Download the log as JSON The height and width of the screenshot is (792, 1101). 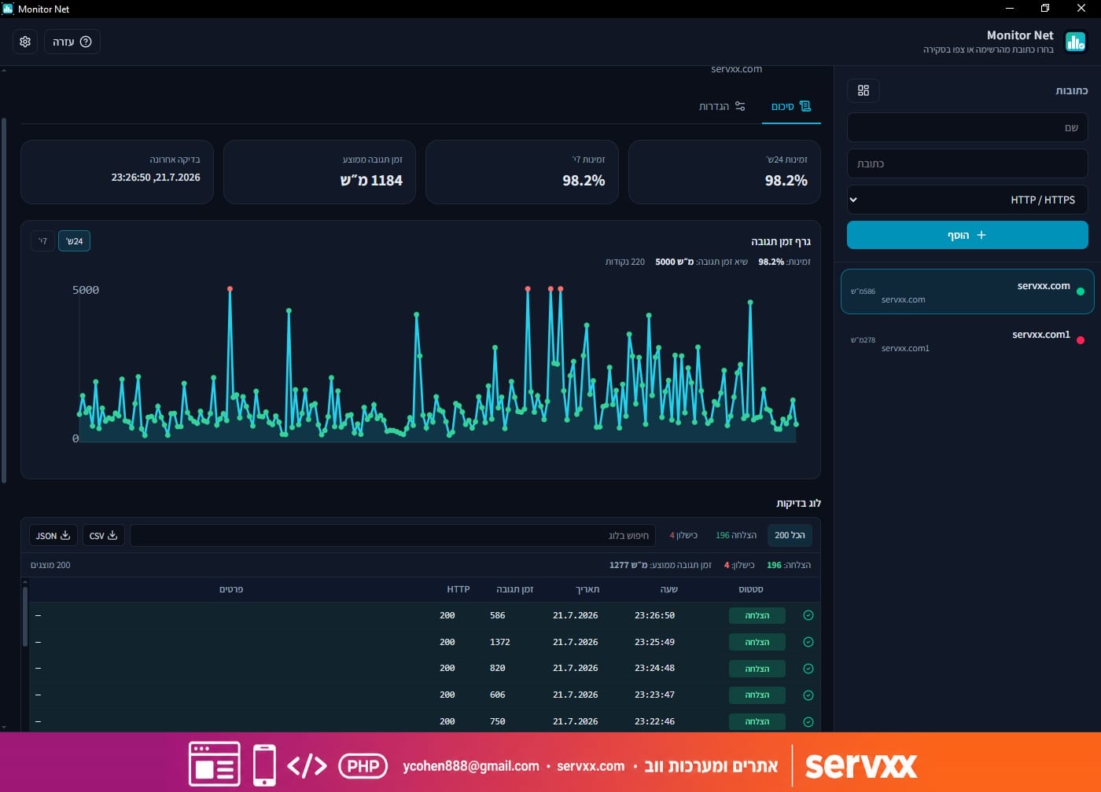(53, 535)
